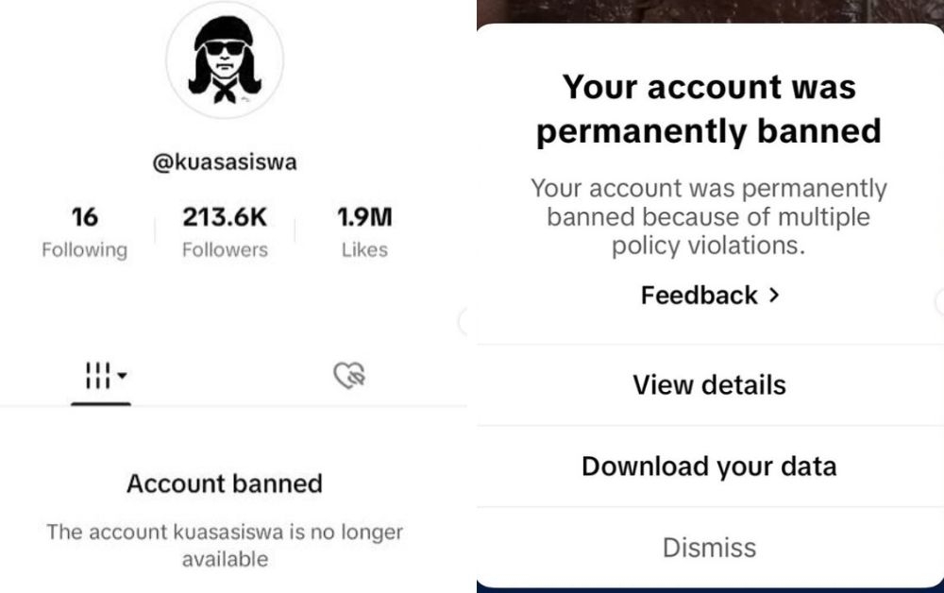This screenshot has height=593, width=944.
Task: Click the permanently banned dialog title
Action: point(709,109)
